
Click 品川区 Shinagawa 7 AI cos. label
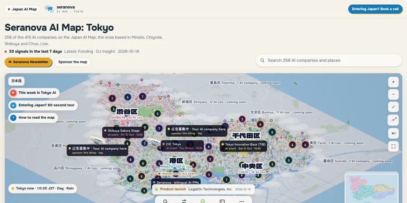point(87,168)
